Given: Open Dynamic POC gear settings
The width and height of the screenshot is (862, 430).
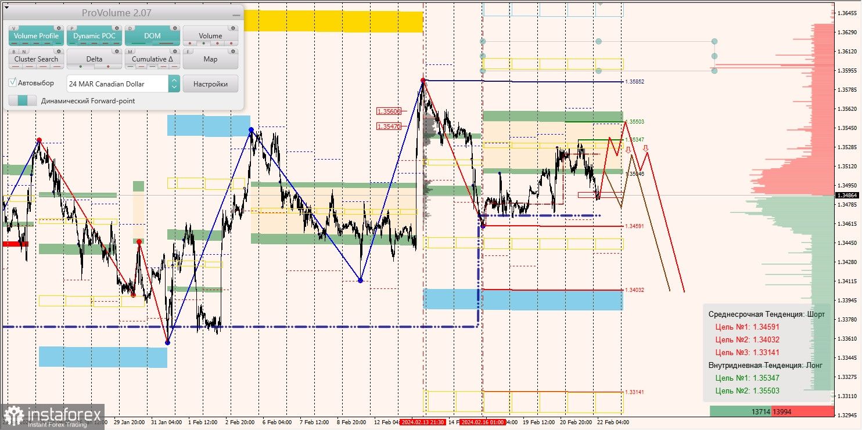Looking at the screenshot, I should click(117, 28).
